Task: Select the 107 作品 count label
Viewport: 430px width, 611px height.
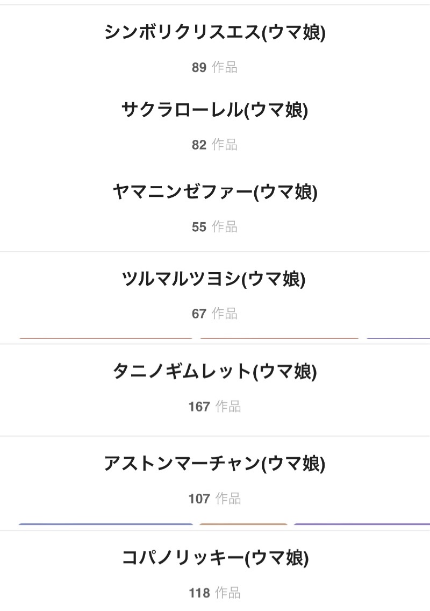Action: pyautogui.click(x=214, y=499)
